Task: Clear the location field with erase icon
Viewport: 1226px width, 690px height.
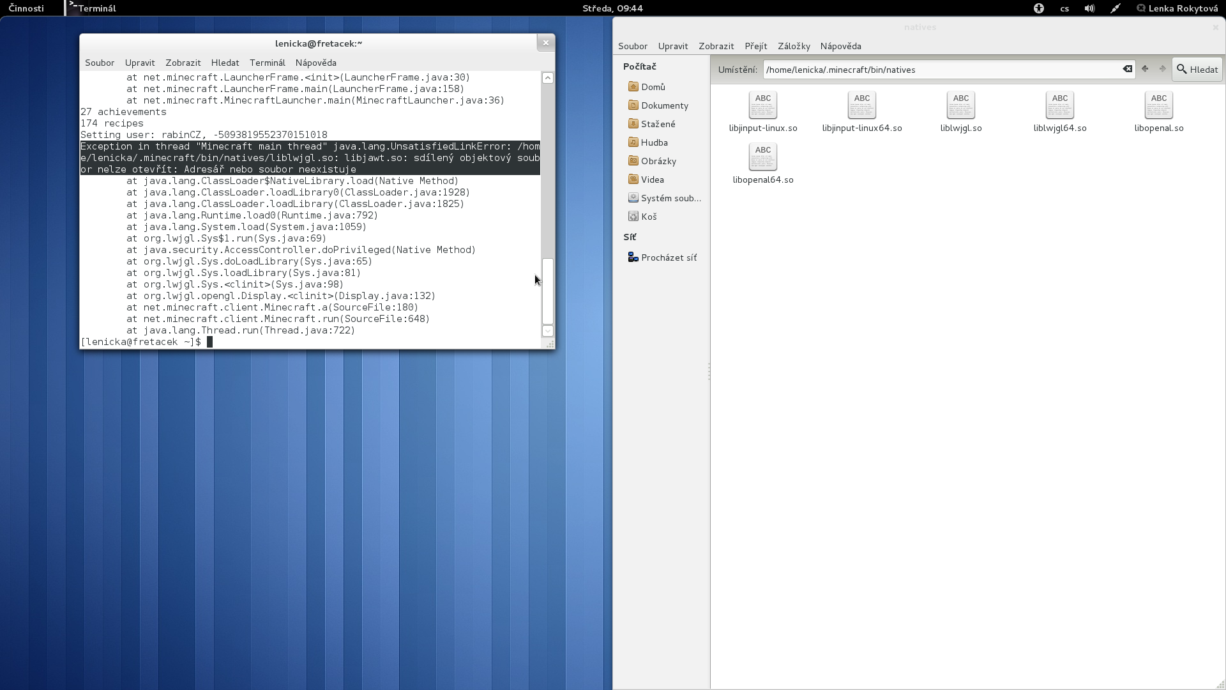Action: (1128, 69)
